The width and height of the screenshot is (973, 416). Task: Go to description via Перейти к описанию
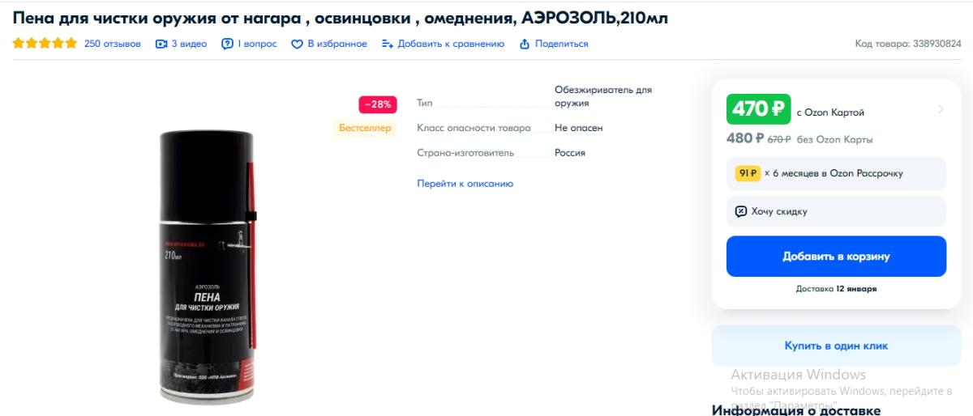pos(465,184)
